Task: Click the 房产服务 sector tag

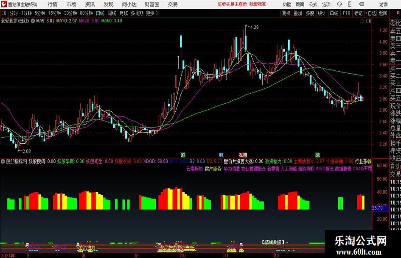Action: 213,169
